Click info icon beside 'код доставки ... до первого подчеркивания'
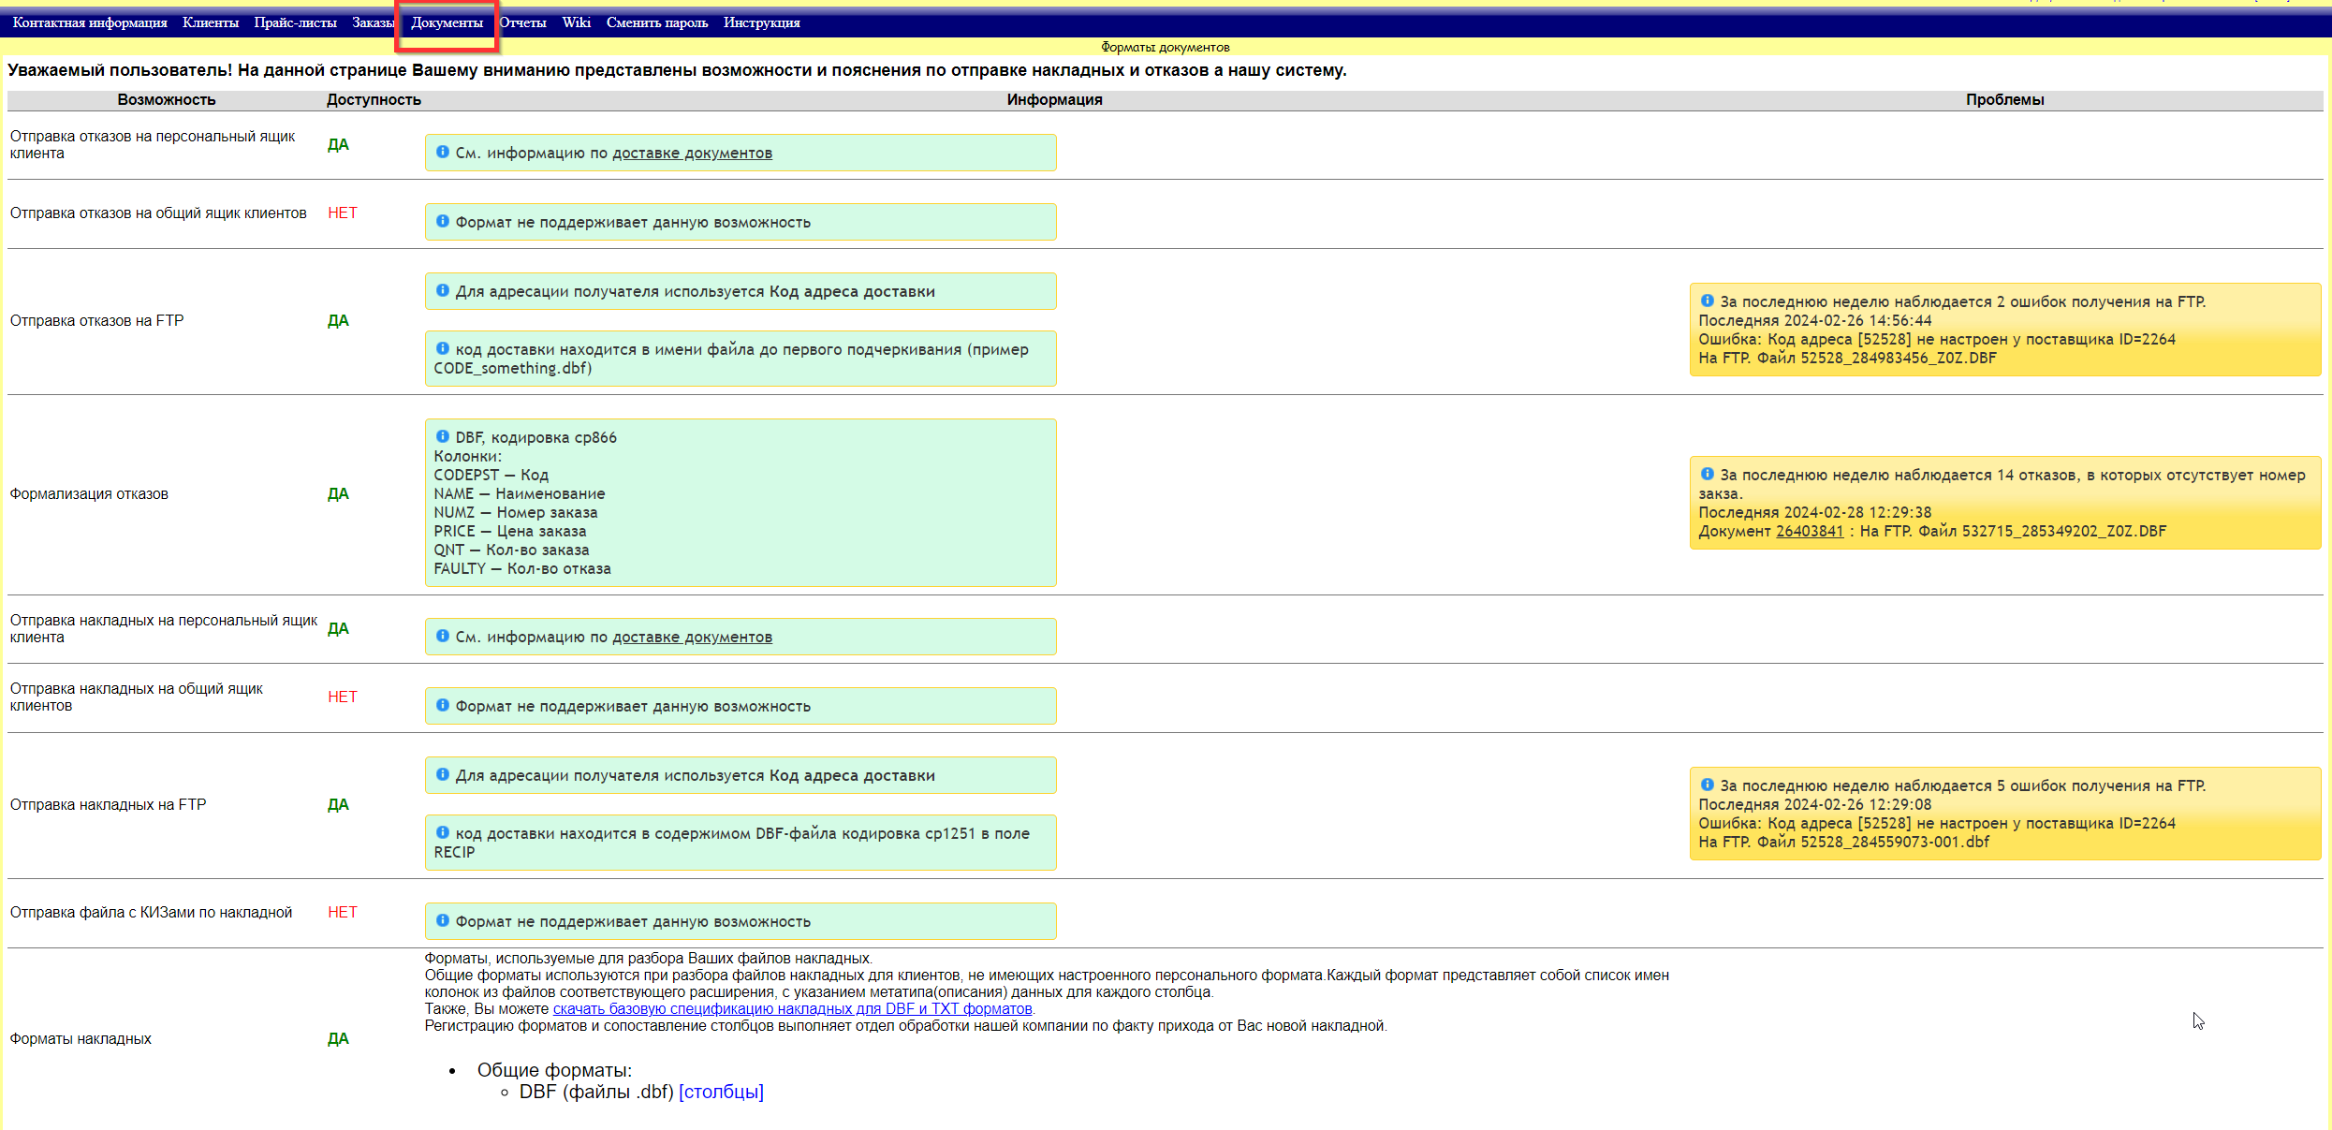 point(443,348)
